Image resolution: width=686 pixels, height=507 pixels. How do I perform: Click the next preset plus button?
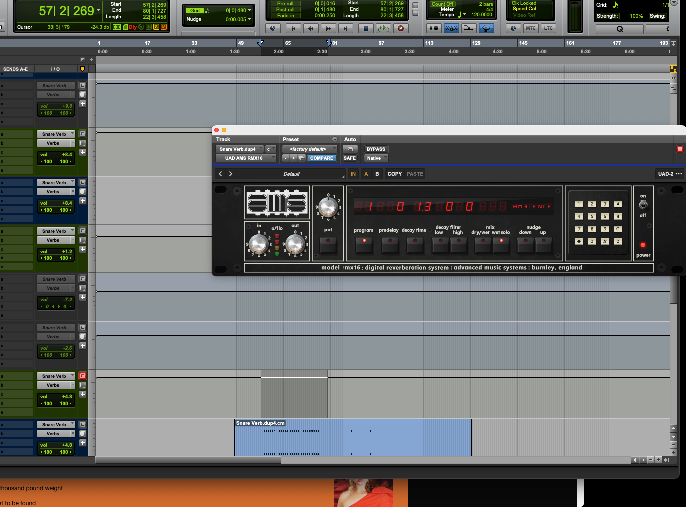(293, 158)
